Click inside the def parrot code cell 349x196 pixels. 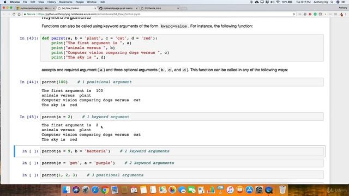pos(182,48)
